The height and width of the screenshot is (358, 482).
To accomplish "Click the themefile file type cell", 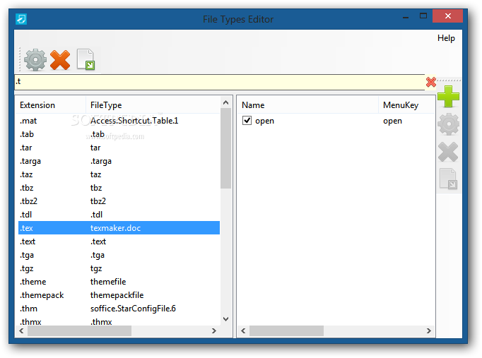I will (108, 282).
